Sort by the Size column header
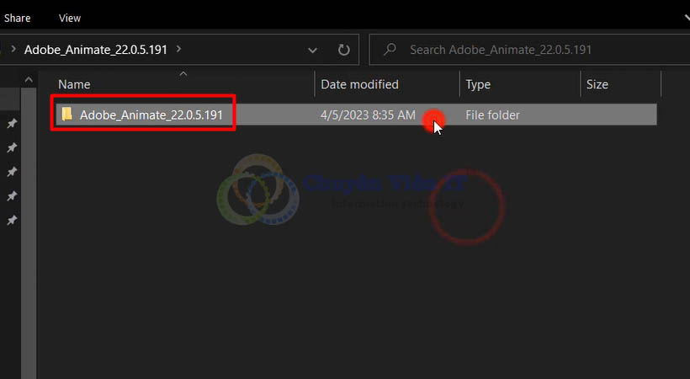The width and height of the screenshot is (690, 379). (x=597, y=84)
